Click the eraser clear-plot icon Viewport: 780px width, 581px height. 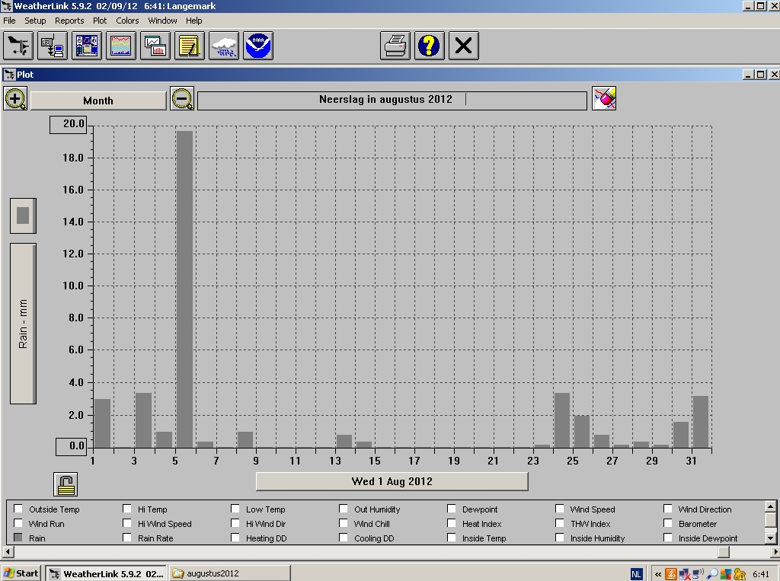click(x=604, y=98)
